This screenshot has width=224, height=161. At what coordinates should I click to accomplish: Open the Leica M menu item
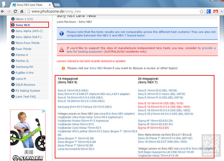click(29, 79)
